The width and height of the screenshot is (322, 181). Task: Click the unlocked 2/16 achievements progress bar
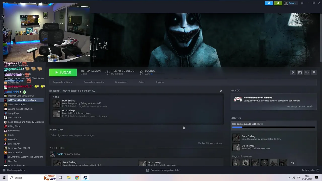pos(273,127)
